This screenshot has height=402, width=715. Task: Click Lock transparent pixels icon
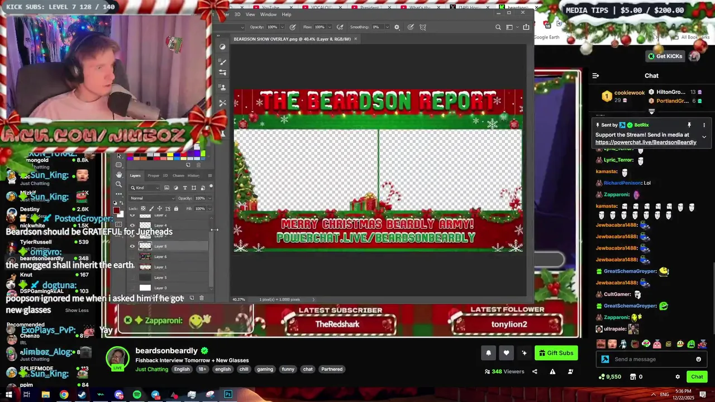[x=143, y=208]
